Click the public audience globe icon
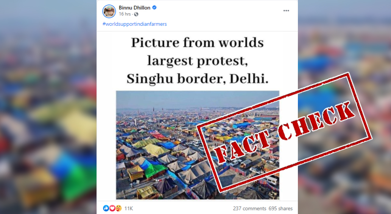Image resolution: width=391 pixels, height=214 pixels. pos(136,14)
